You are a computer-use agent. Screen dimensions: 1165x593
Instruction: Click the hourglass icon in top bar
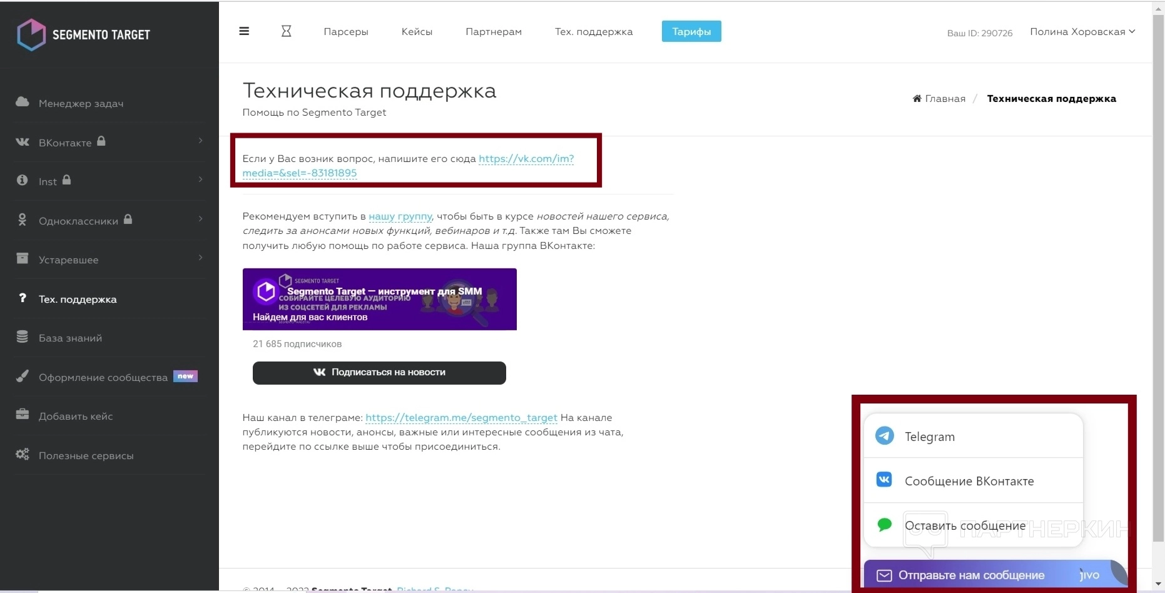pos(286,31)
